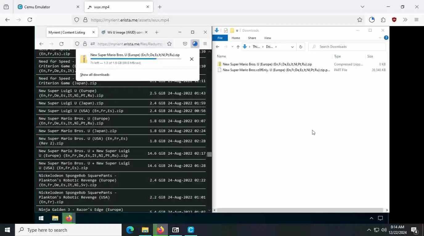This screenshot has width=424, height=236.
Task: Cancel the New Super Mario Bros. U download
Action: pyautogui.click(x=192, y=59)
